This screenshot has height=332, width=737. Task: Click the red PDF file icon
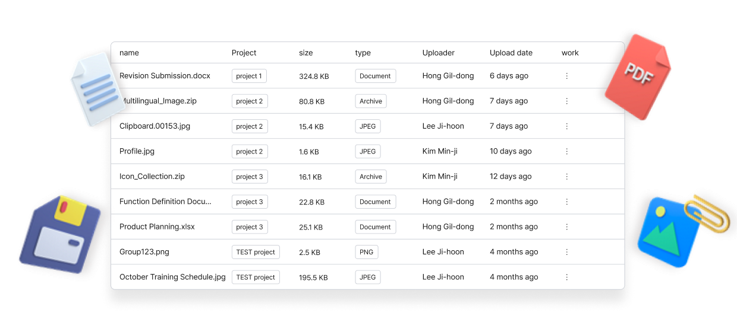point(638,77)
